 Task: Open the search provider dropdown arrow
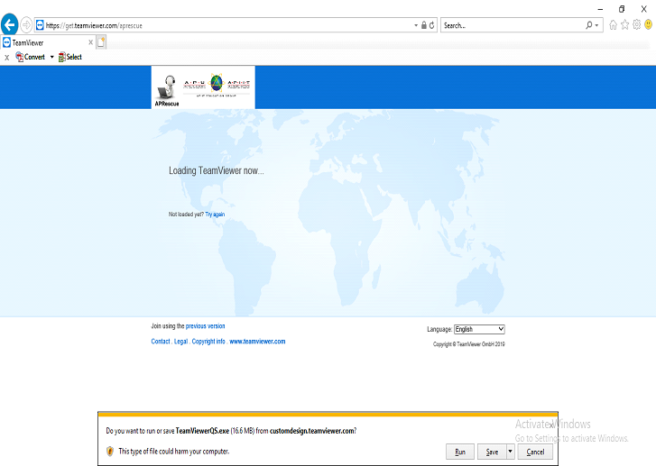[x=597, y=25]
